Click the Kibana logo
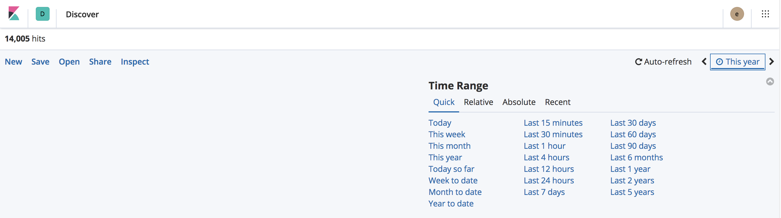781x218 pixels. pyautogui.click(x=14, y=14)
